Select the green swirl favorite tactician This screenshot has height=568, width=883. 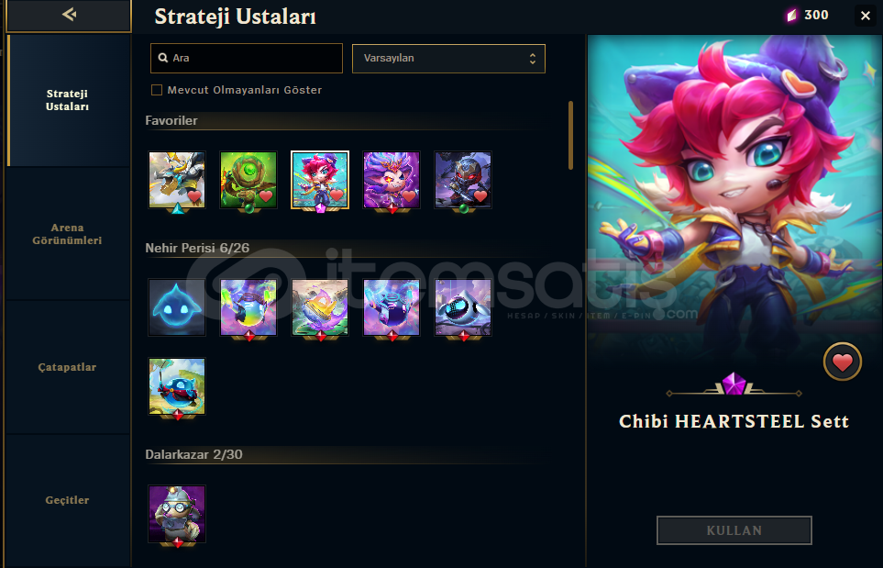pyautogui.click(x=248, y=180)
